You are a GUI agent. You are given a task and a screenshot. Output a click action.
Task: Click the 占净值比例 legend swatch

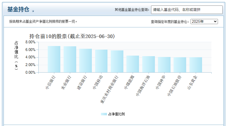click(x=104, y=114)
